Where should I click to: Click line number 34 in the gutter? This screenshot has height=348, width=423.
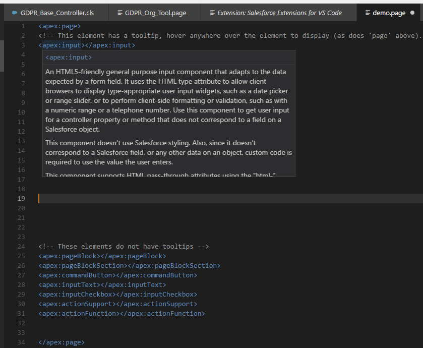click(x=21, y=342)
